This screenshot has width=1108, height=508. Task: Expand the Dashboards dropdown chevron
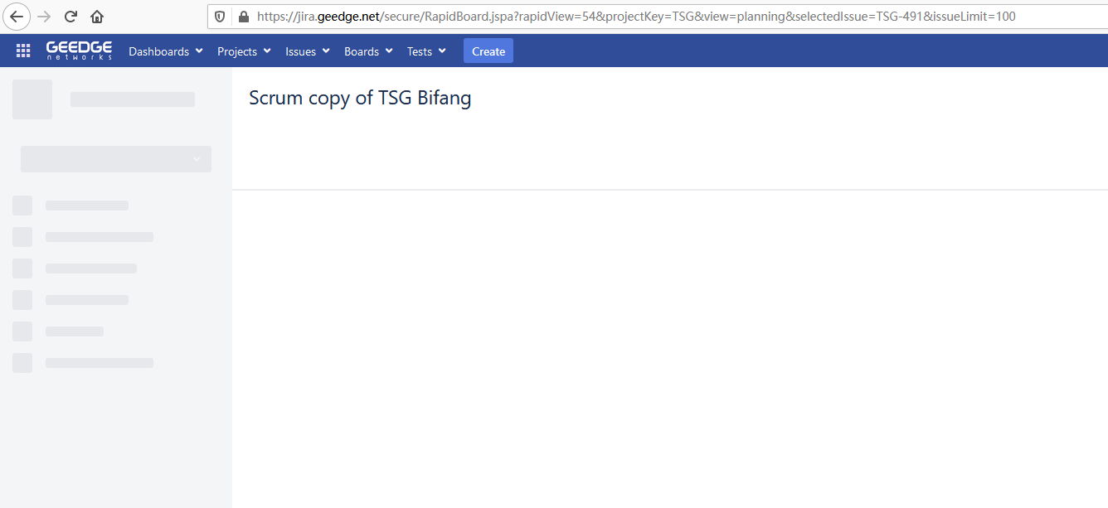199,51
